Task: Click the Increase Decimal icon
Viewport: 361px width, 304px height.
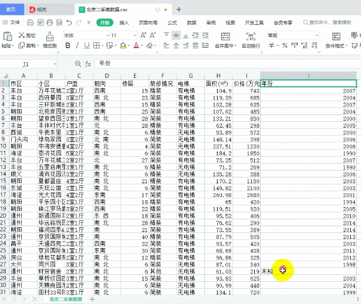Action: (304, 45)
